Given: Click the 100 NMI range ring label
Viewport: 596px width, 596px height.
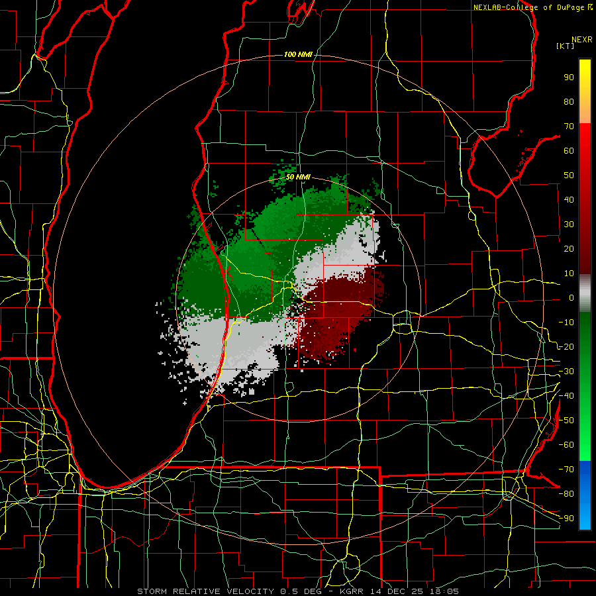Looking at the screenshot, I should (x=298, y=55).
